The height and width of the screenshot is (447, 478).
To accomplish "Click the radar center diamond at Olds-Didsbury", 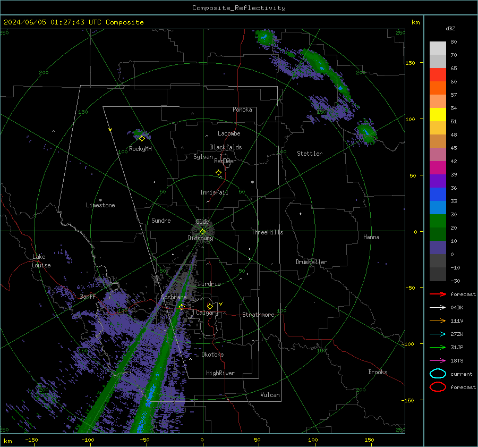I will click(x=202, y=232).
